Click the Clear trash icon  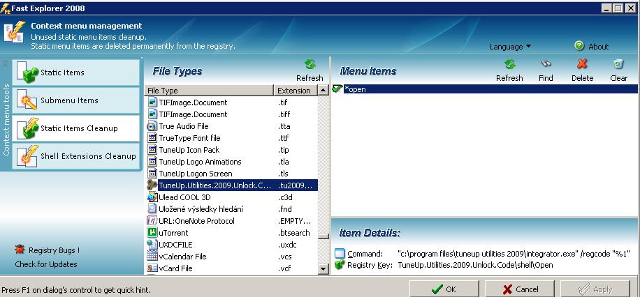(618, 65)
